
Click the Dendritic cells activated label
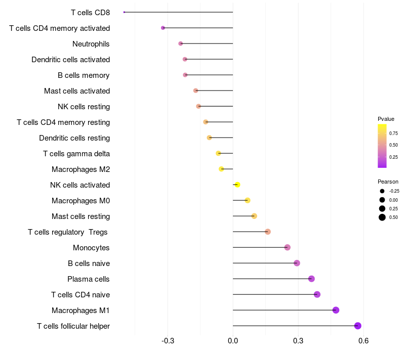70,60
